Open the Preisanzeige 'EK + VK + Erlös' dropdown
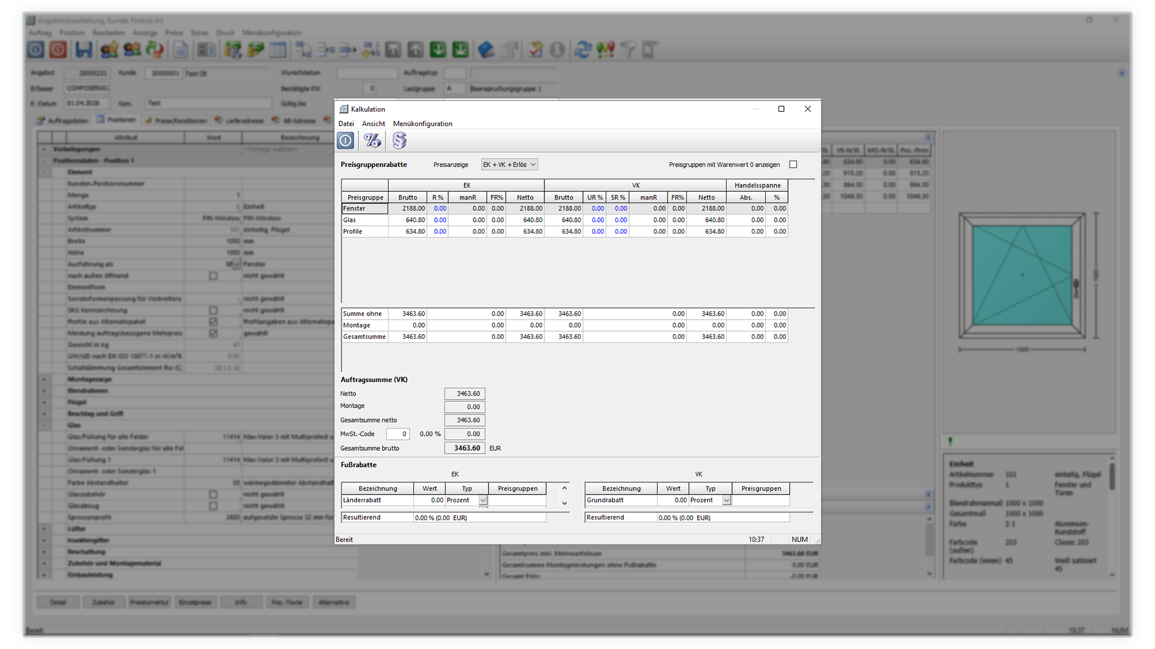 coord(510,165)
